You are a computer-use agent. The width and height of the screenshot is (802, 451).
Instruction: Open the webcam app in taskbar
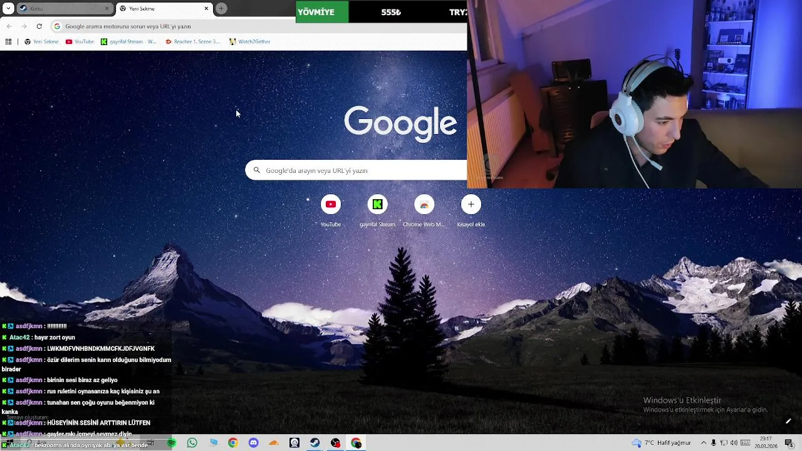tap(294, 443)
